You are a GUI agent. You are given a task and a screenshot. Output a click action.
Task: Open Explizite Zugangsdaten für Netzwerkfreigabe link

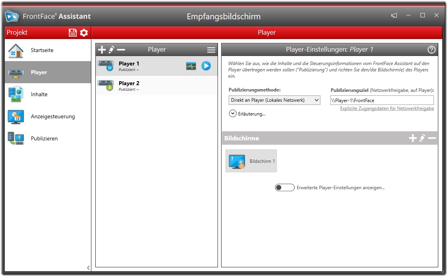[x=387, y=108]
